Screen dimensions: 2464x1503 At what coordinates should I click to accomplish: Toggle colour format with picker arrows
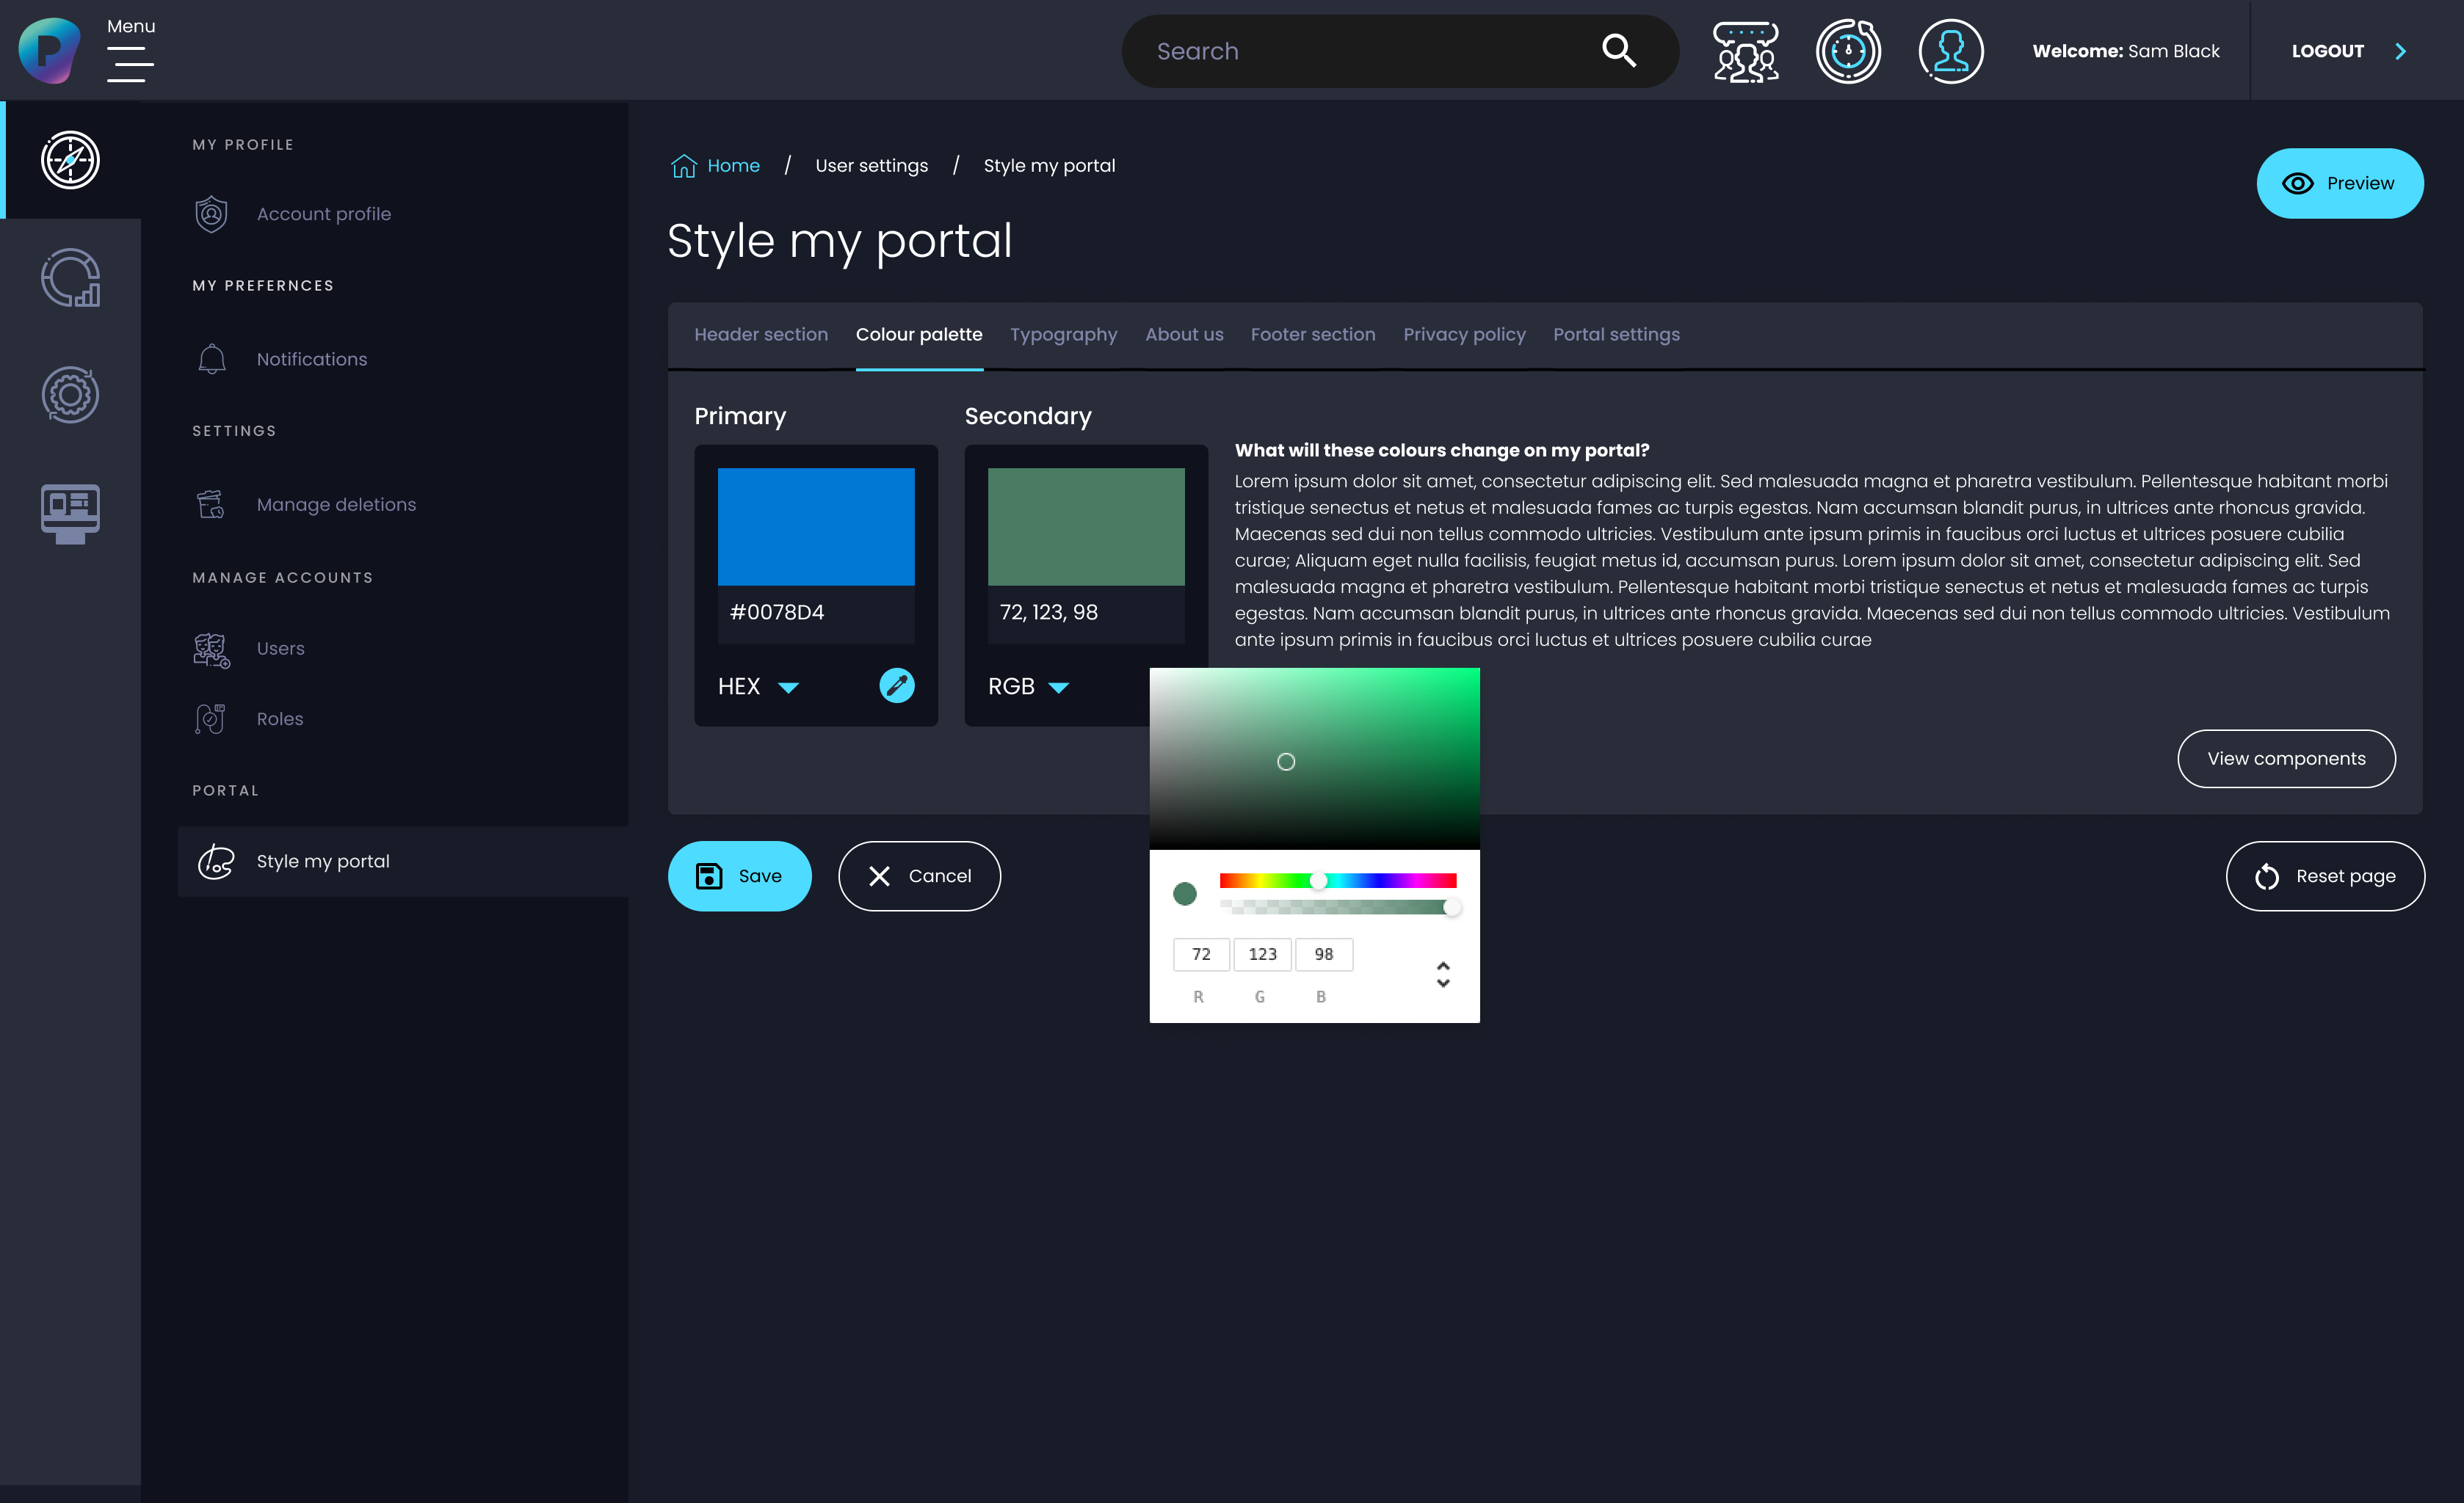pyautogui.click(x=1442, y=975)
